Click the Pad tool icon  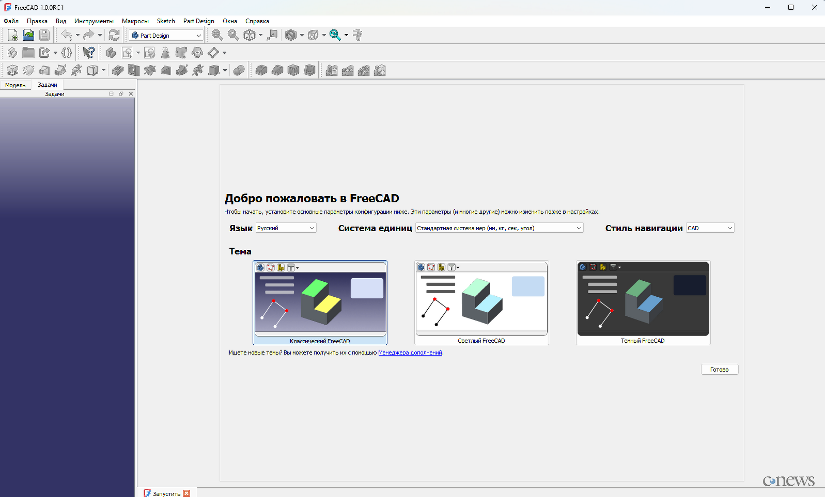(12, 70)
